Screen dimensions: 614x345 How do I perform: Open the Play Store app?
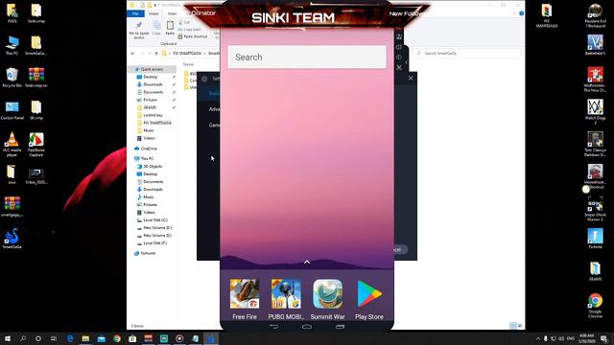(369, 299)
